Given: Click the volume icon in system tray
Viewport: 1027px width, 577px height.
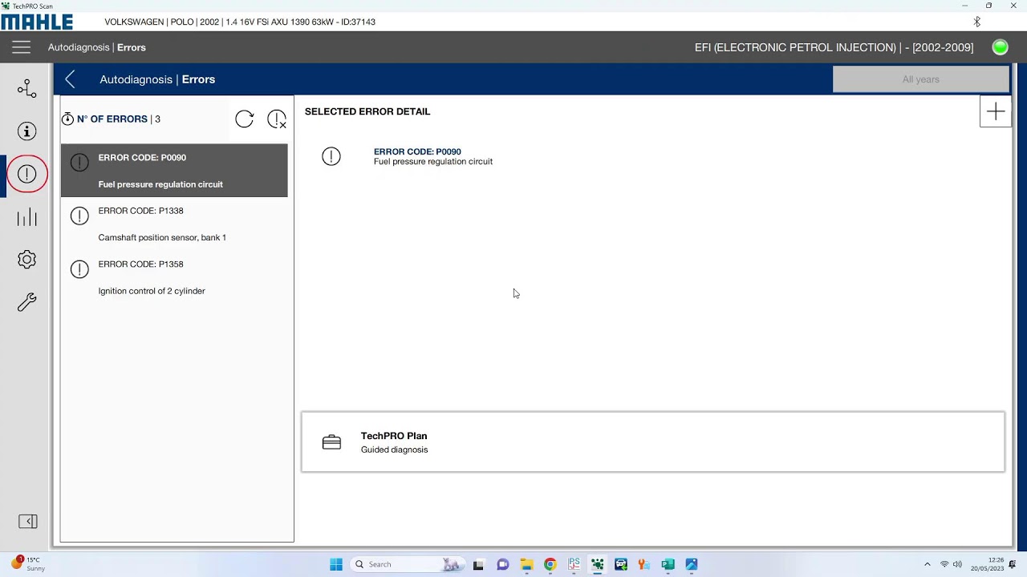Looking at the screenshot, I should click(957, 564).
